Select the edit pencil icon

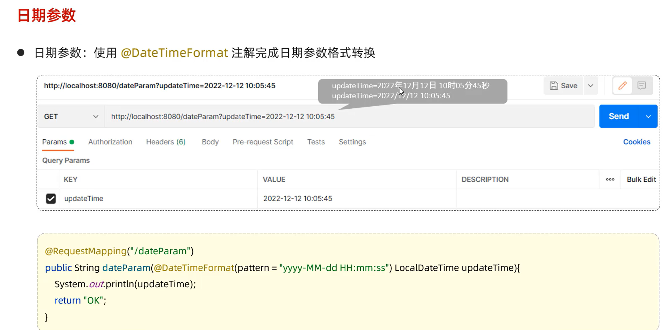[x=622, y=85]
